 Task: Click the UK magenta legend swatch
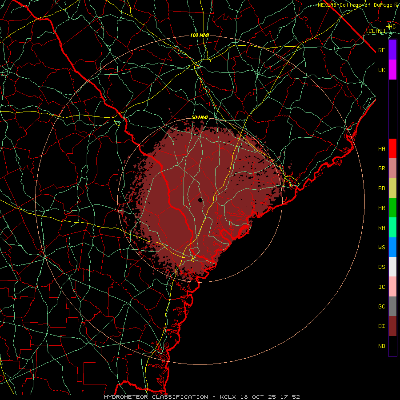coord(392,70)
